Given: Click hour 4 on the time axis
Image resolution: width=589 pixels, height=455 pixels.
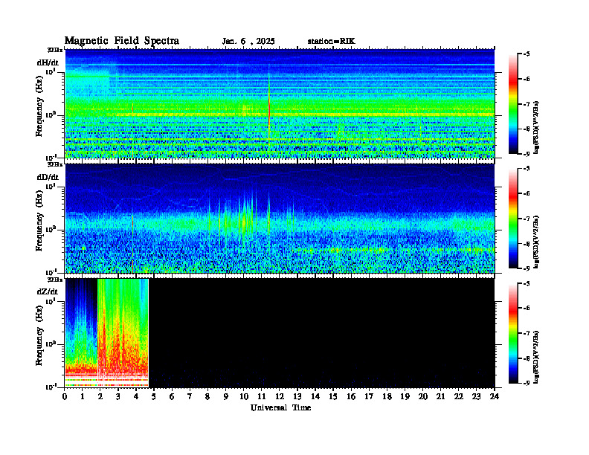Looking at the screenshot, I should (x=136, y=397).
